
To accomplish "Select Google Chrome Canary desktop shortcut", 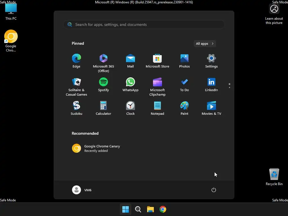I will point(11,41).
